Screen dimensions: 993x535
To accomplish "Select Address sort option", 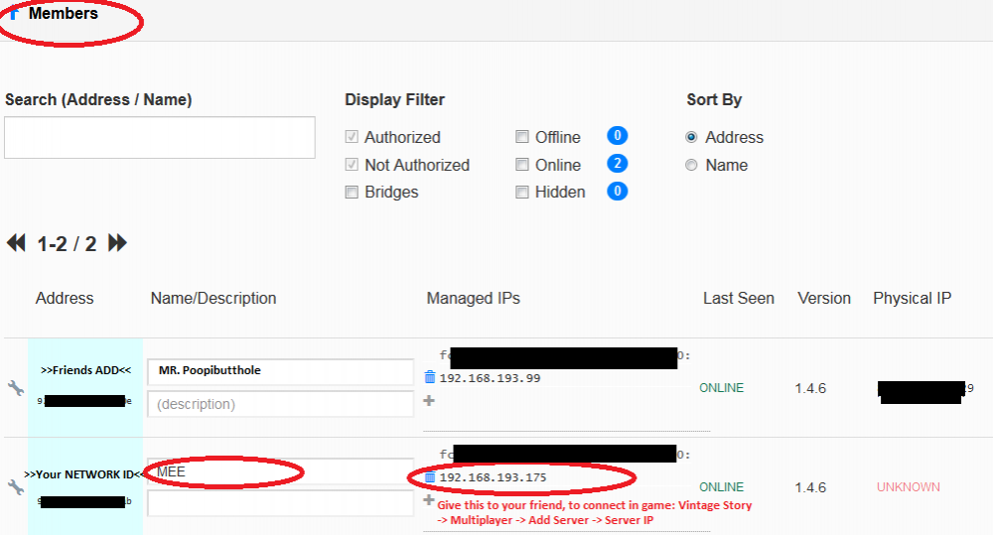I will coord(692,137).
